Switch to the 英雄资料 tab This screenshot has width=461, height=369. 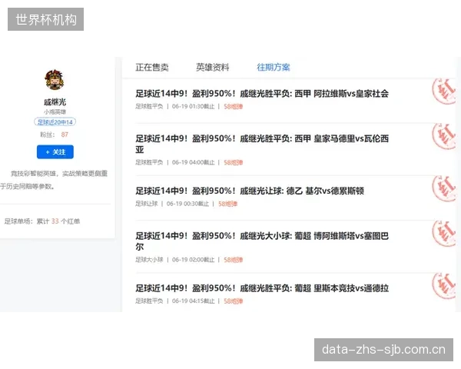point(213,68)
